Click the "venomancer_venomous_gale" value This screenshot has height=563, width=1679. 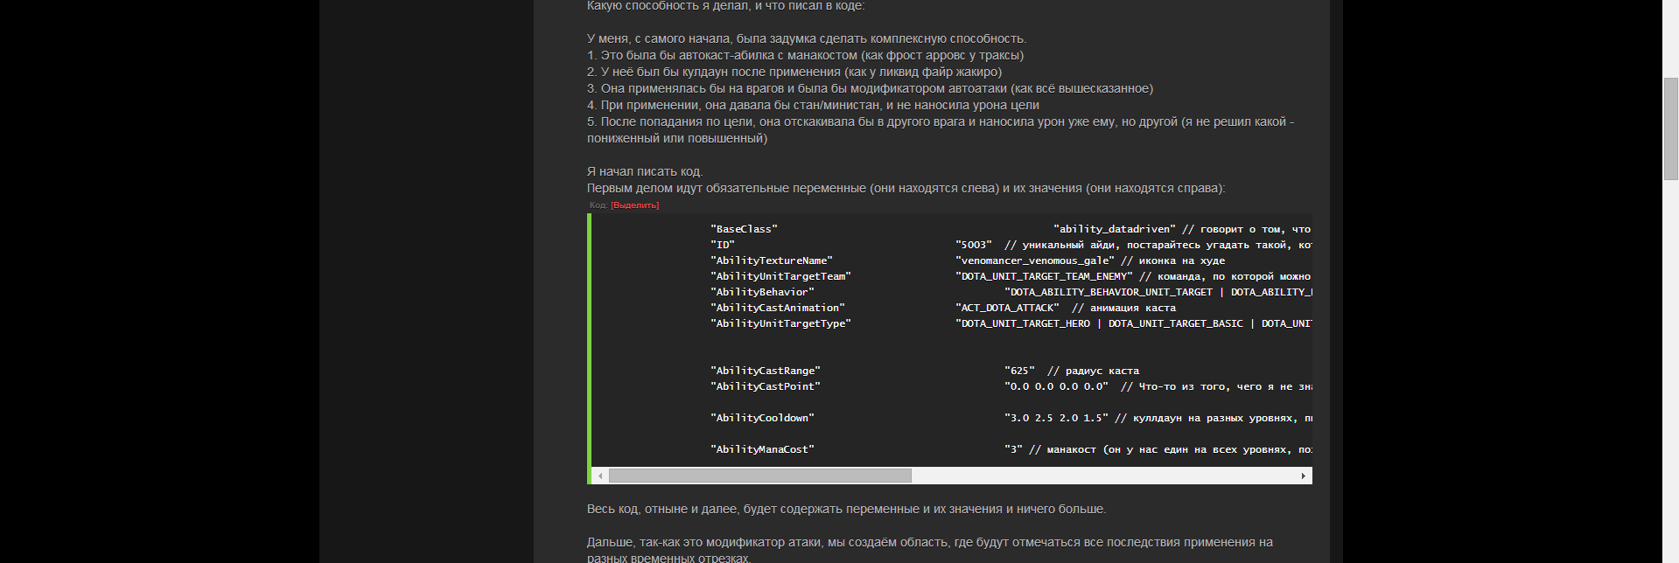(1035, 261)
